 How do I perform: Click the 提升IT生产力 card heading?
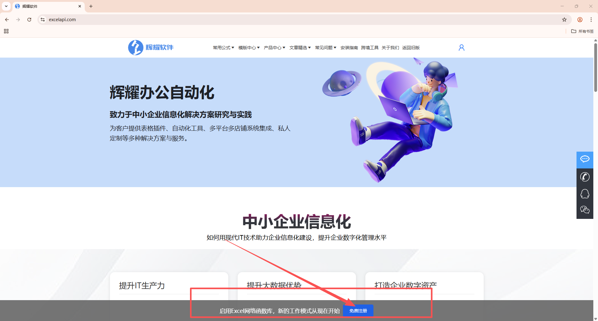[142, 286]
